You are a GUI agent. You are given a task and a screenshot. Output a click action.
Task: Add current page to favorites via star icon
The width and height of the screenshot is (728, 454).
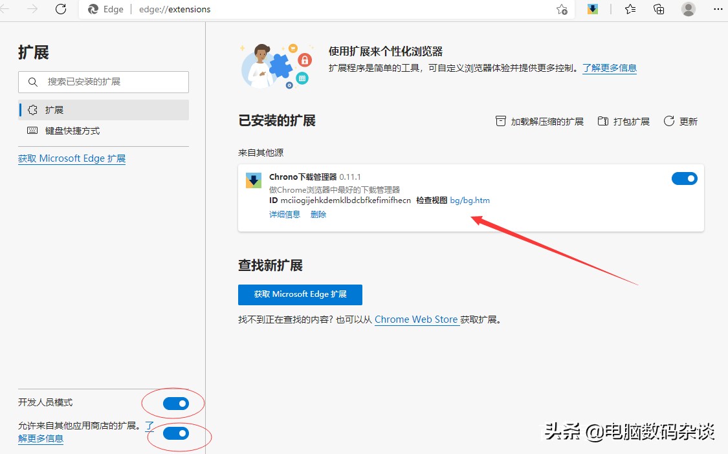click(x=562, y=9)
